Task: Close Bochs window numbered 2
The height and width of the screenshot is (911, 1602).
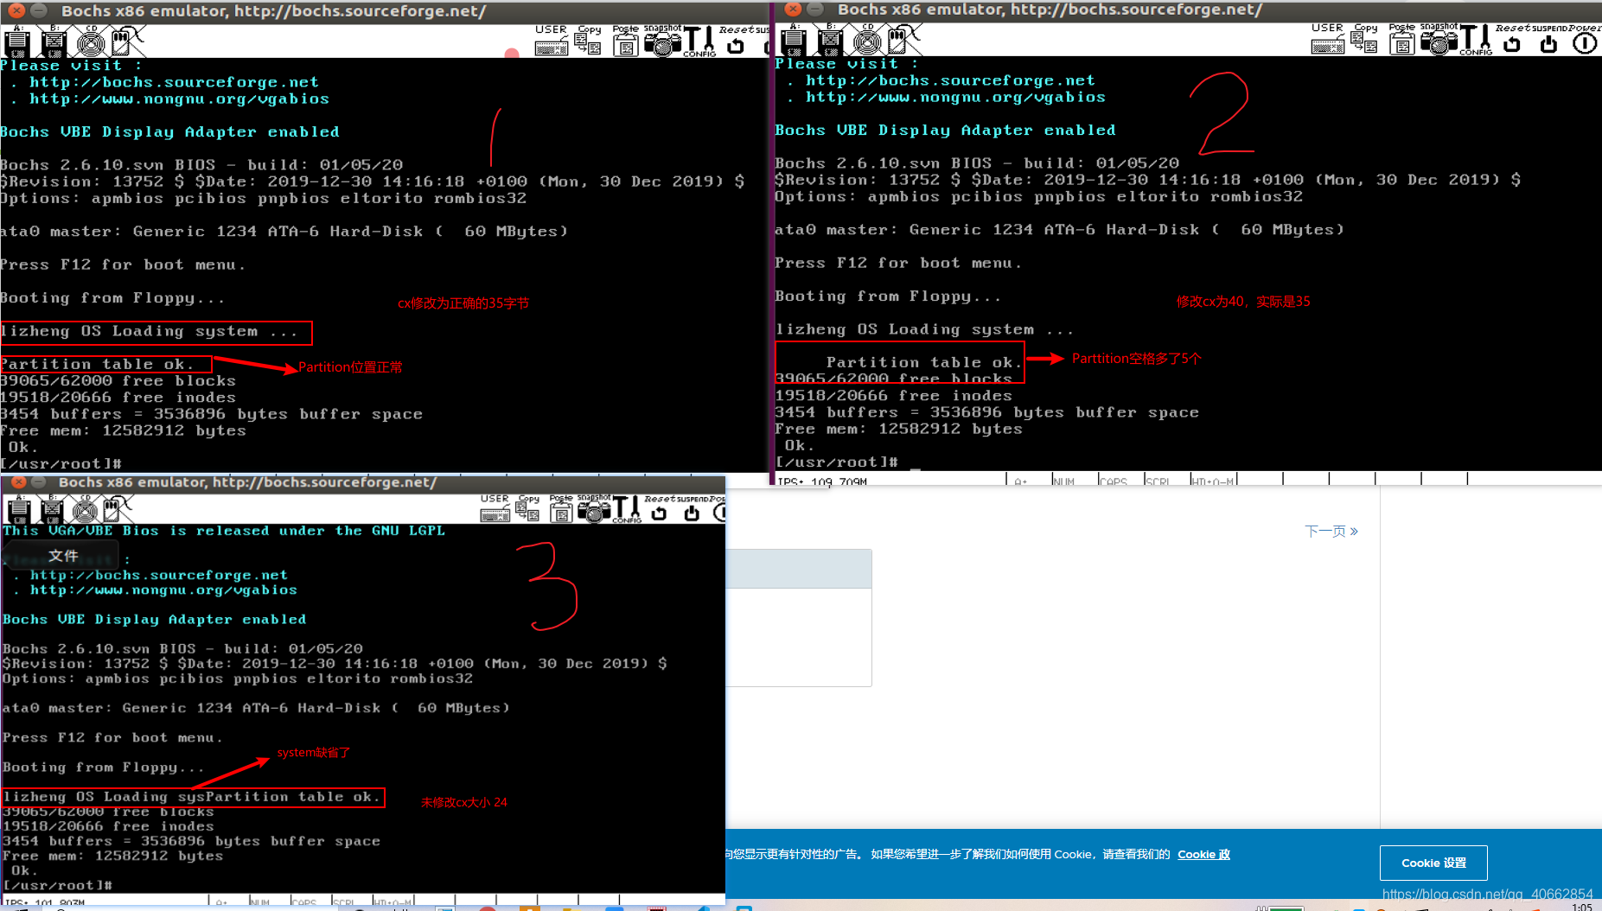Action: 793,10
